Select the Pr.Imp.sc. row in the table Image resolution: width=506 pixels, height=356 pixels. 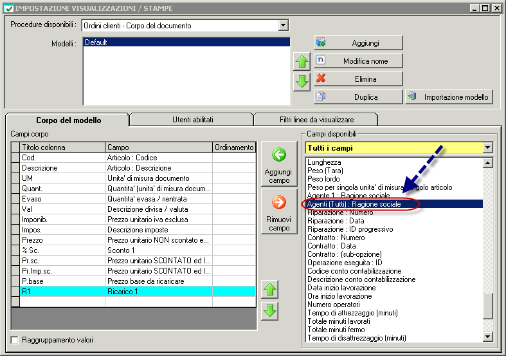pos(133,271)
